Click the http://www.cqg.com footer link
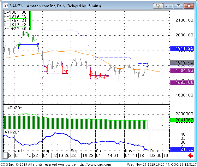Image resolution: width=197 pixels, height=167 pixels. coord(94,164)
